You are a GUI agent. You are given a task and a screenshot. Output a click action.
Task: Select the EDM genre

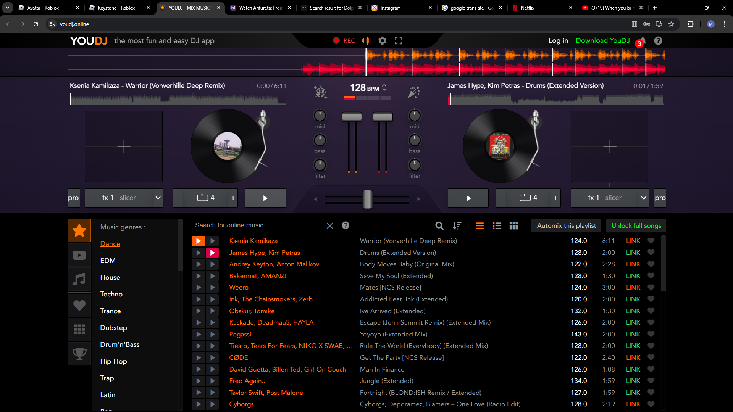108,261
